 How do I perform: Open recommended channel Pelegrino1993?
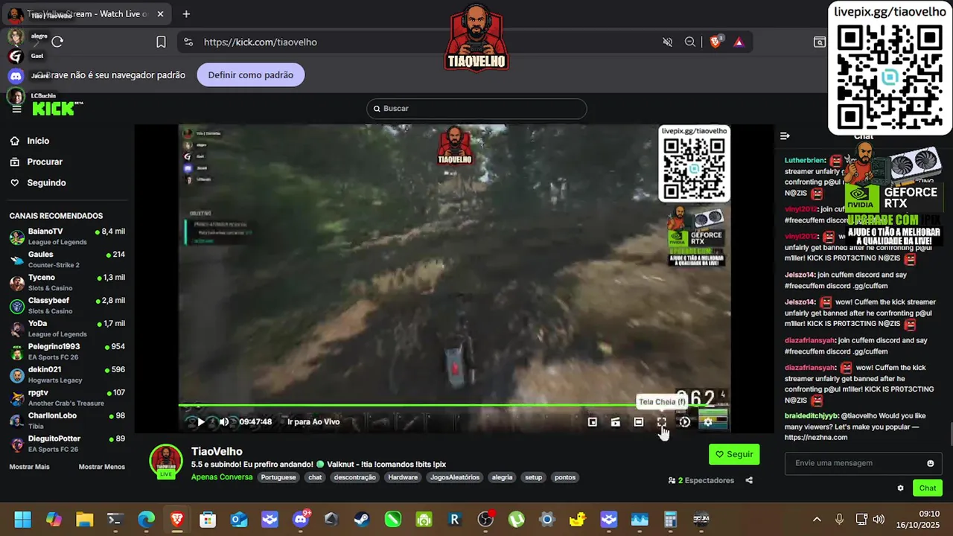click(67, 352)
